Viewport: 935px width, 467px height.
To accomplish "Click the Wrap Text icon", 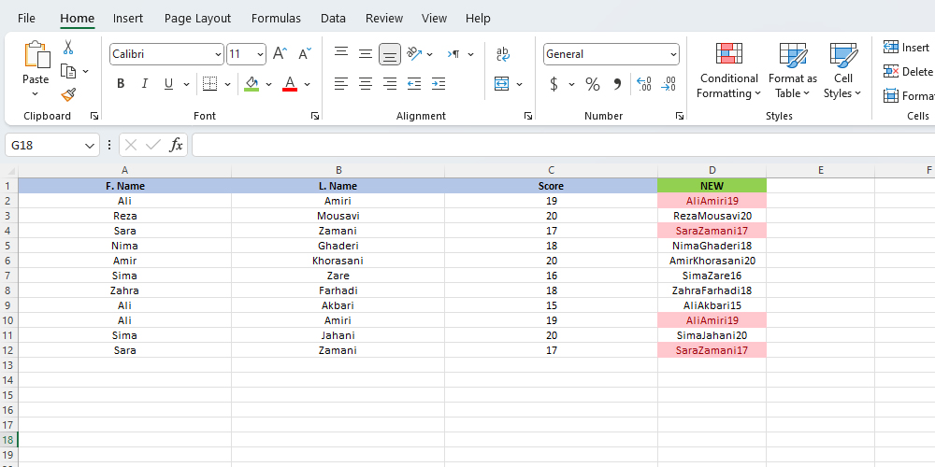I will [503, 54].
